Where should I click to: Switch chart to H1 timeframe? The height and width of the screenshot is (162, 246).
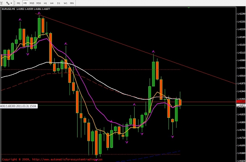tap(45, 3)
